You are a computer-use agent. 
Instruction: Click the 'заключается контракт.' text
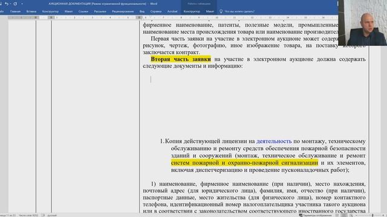(171, 52)
